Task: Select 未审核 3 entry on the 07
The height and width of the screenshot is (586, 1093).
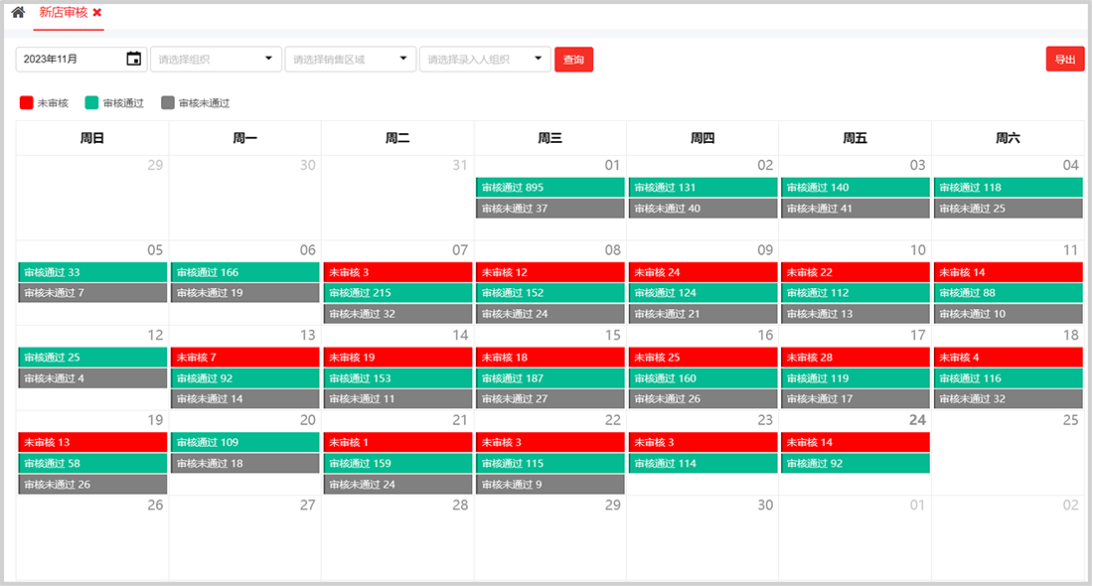Action: [397, 272]
